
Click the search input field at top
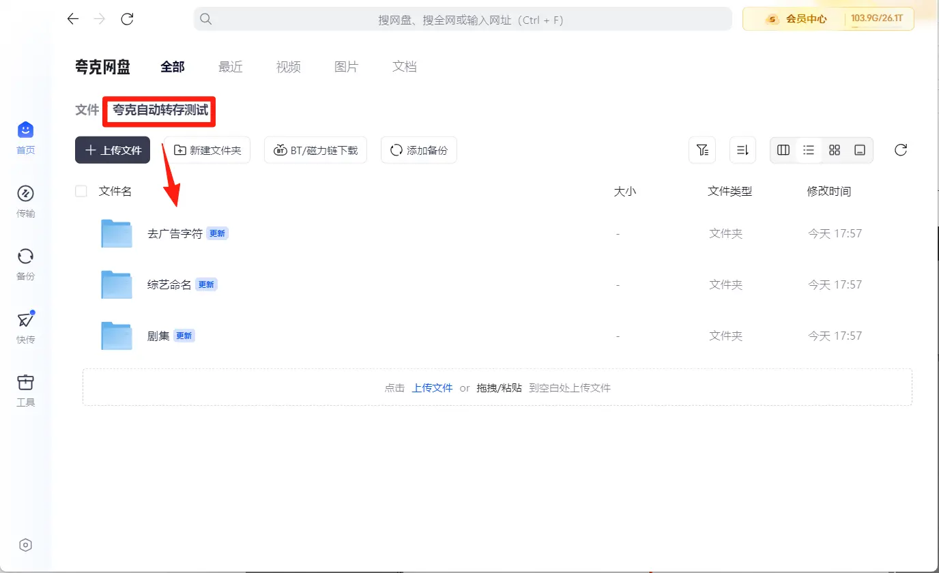[x=463, y=20]
